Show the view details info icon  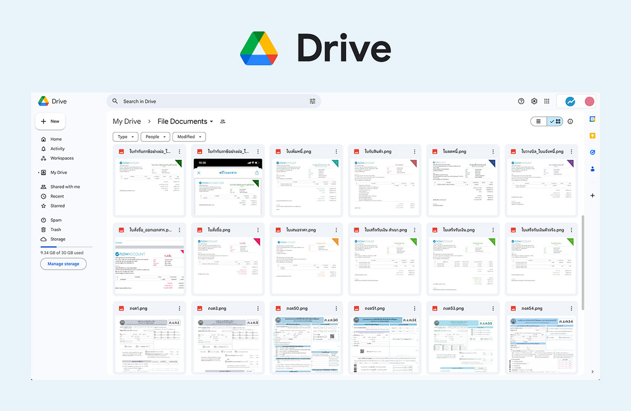pos(570,121)
